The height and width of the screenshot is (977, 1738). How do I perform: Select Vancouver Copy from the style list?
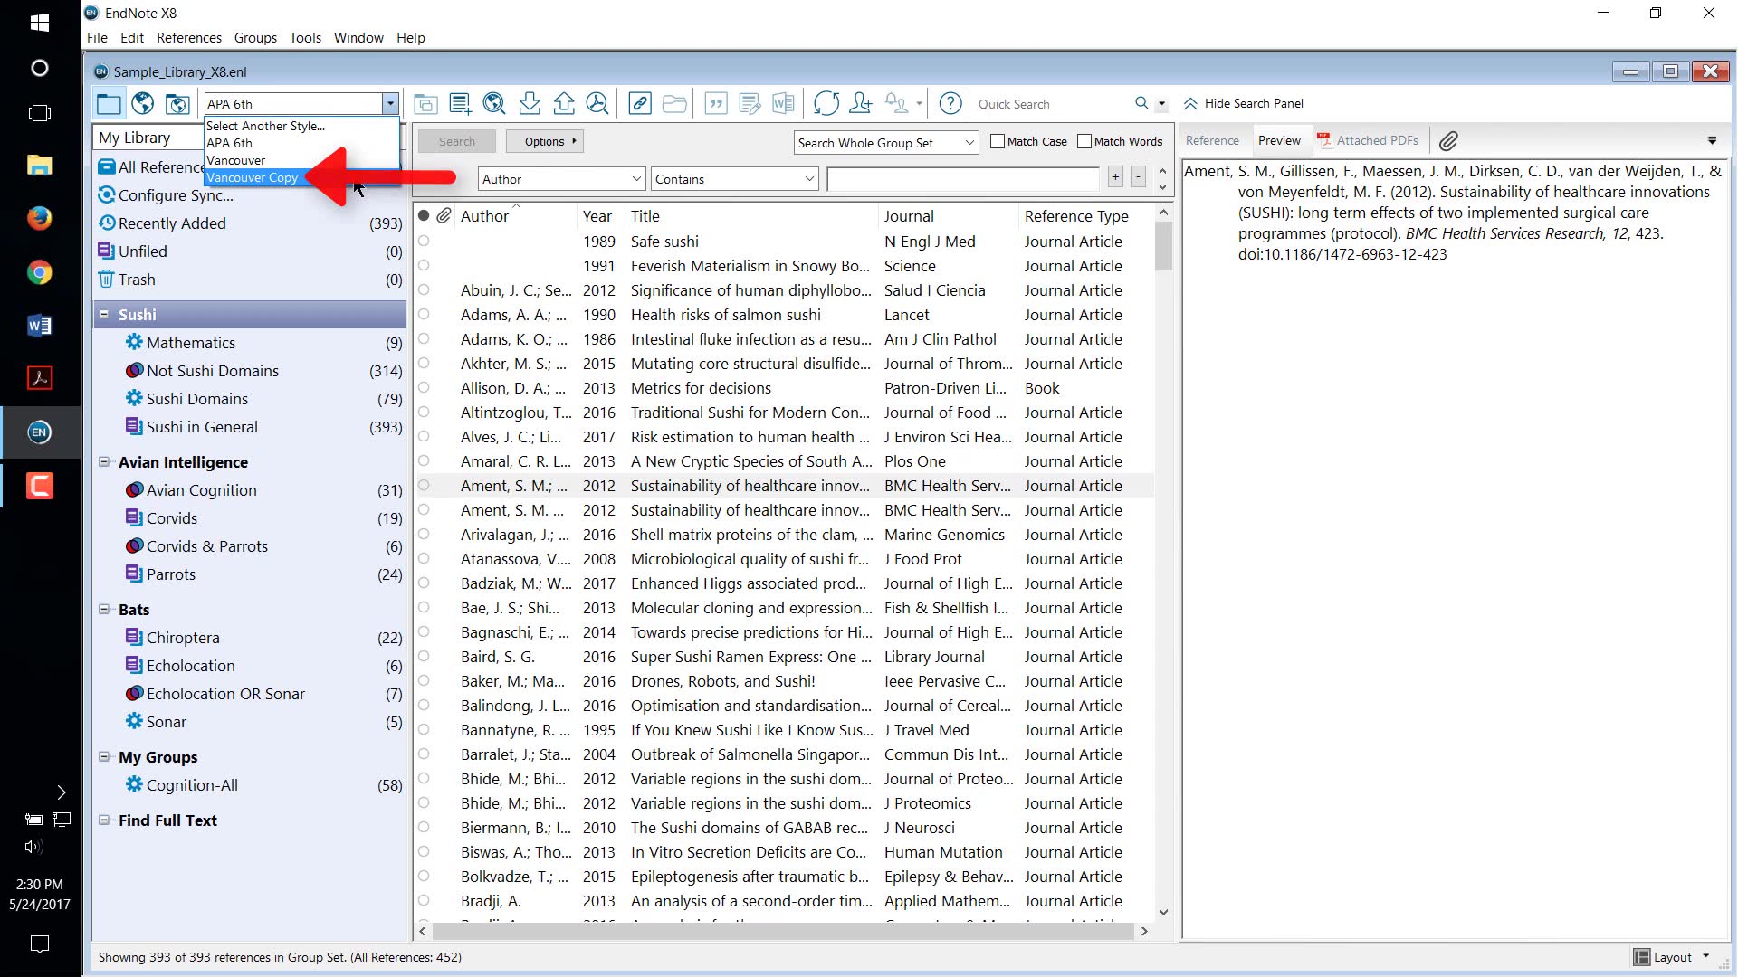(x=253, y=177)
